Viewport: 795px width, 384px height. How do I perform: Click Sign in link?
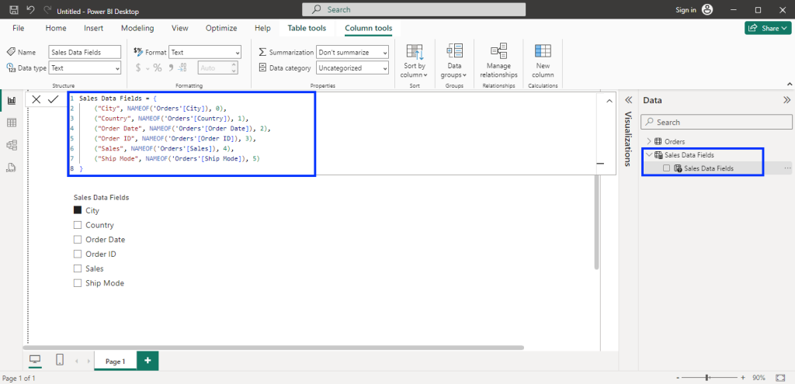(x=686, y=10)
